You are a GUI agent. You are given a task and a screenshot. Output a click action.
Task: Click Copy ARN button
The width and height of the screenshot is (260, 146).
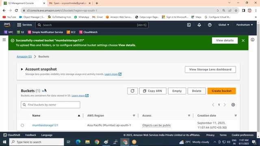[x=153, y=91]
